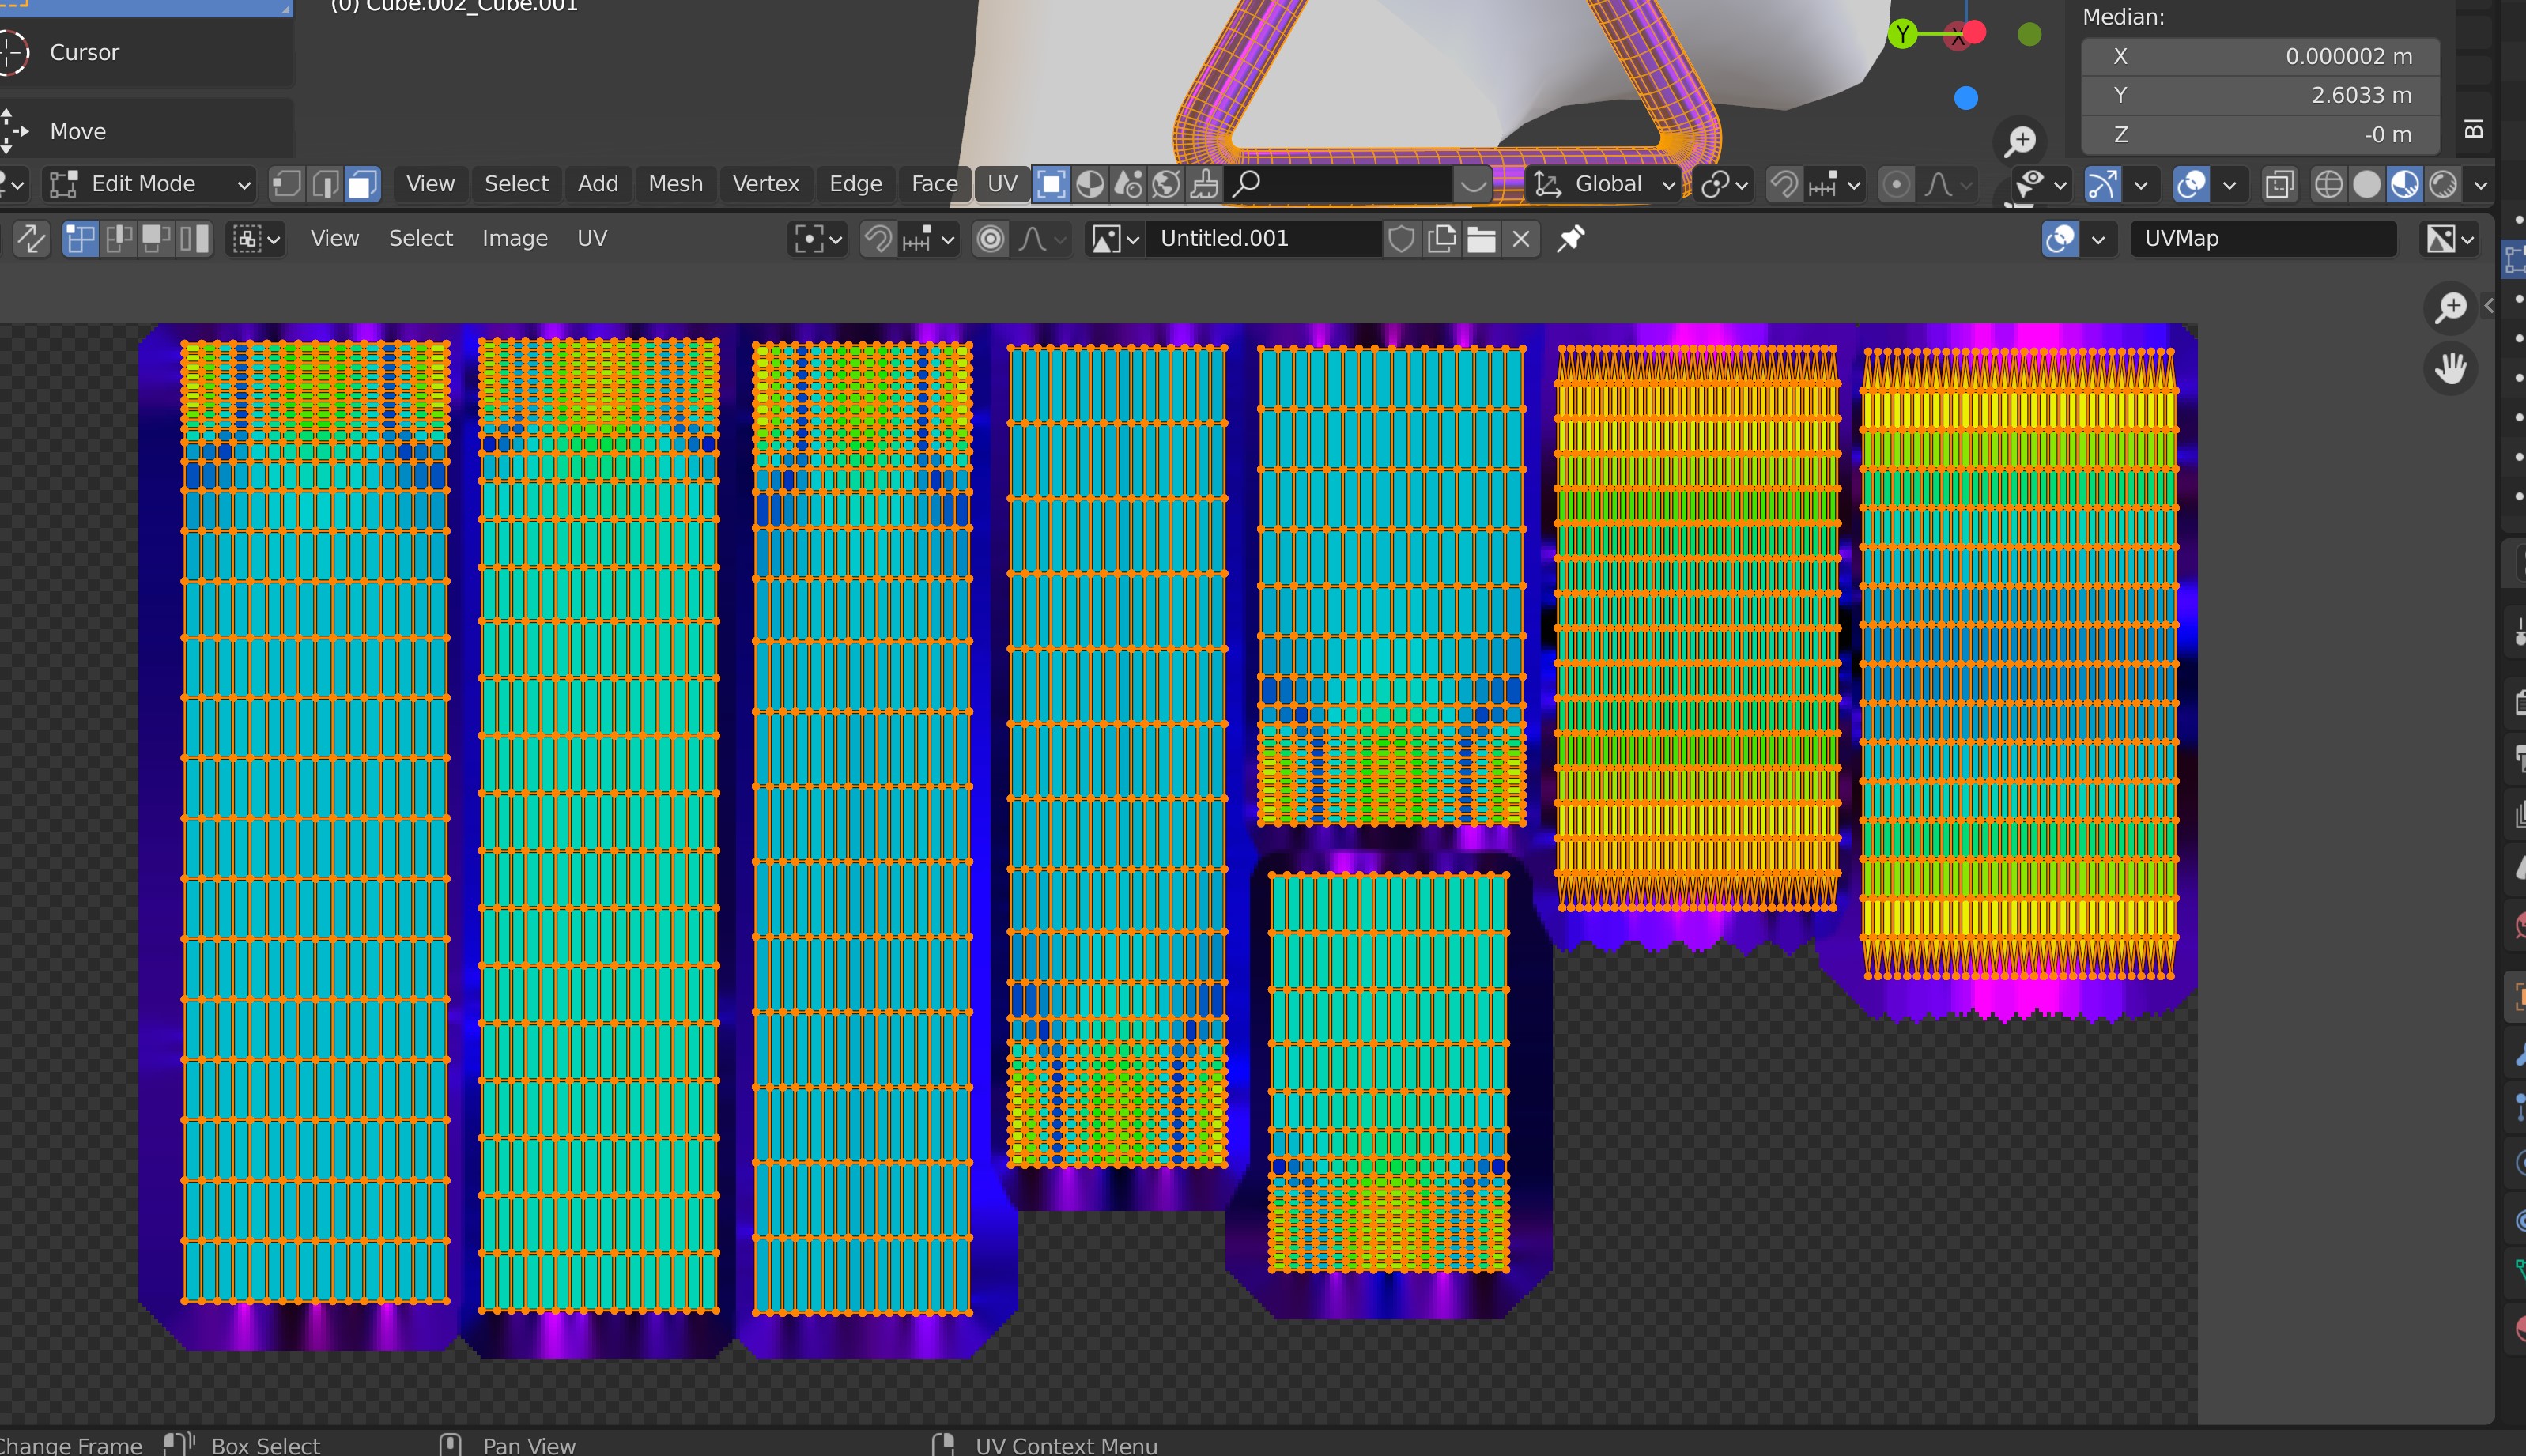Open UV editor pivot dropdown
Screen dimensions: 2526x1456
818,238
